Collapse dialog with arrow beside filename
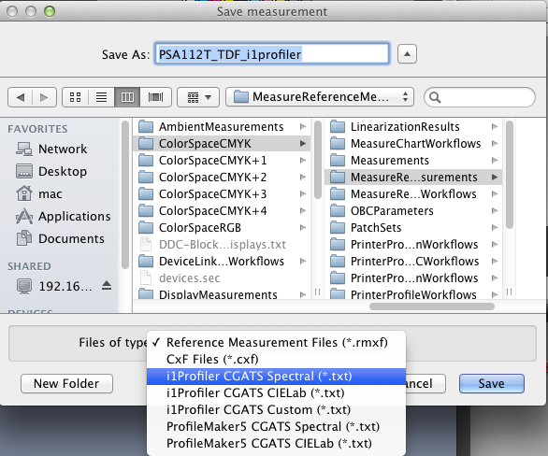Image resolution: width=548 pixels, height=456 pixels. tap(407, 54)
